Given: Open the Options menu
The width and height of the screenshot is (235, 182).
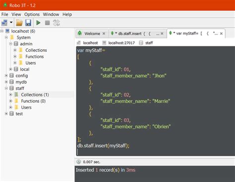Looking at the screenshot, I should click(x=32, y=14).
